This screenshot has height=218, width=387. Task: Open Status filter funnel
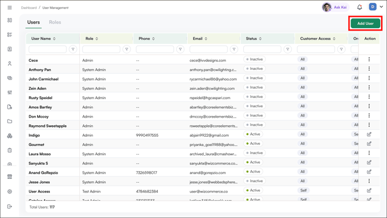click(x=288, y=49)
